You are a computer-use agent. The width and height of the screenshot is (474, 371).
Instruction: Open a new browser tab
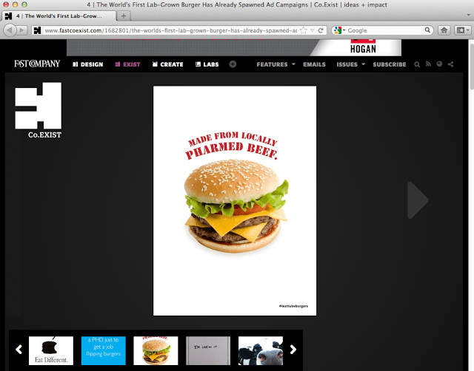click(x=123, y=15)
